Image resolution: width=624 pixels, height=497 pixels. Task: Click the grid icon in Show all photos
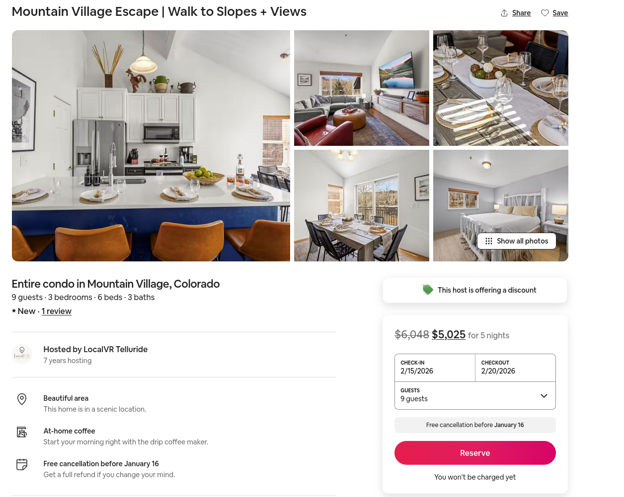(489, 241)
